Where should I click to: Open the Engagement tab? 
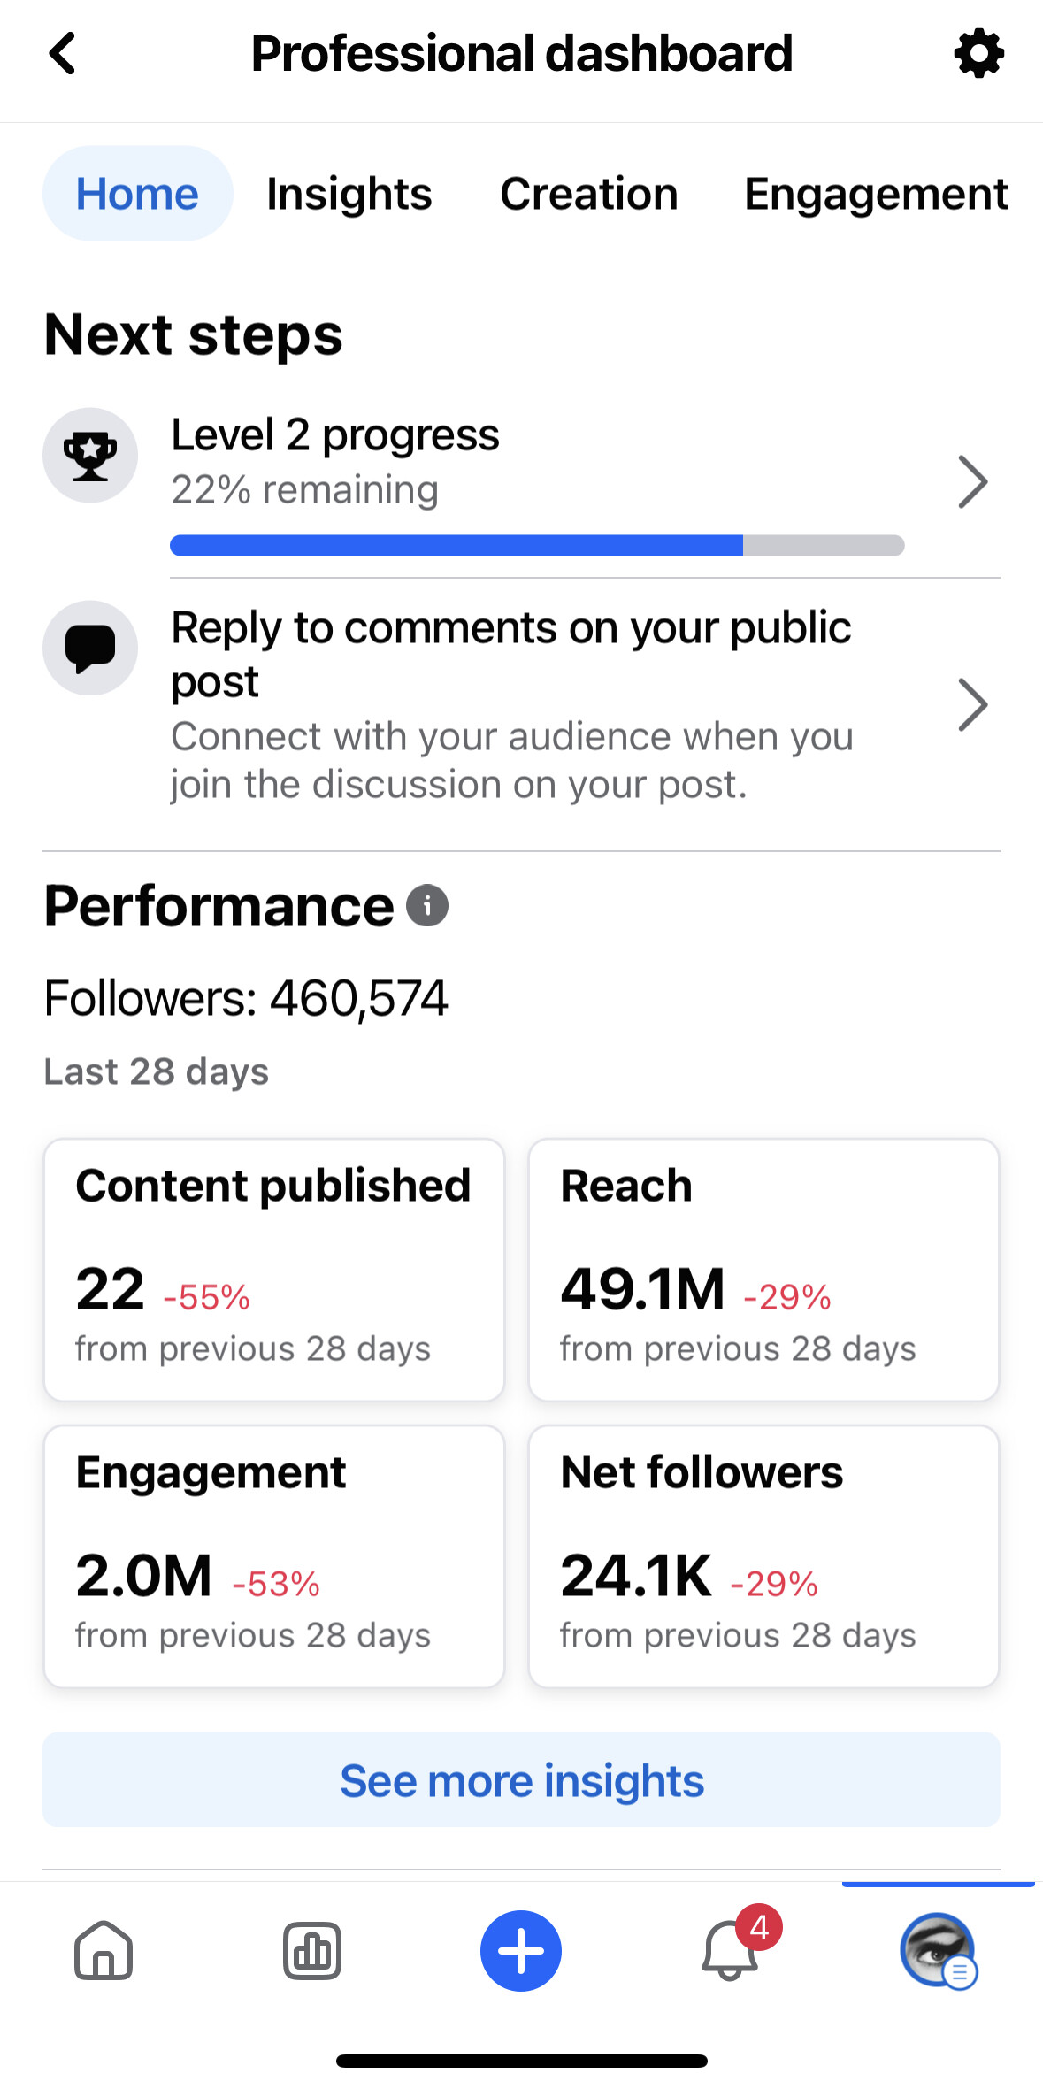[876, 194]
